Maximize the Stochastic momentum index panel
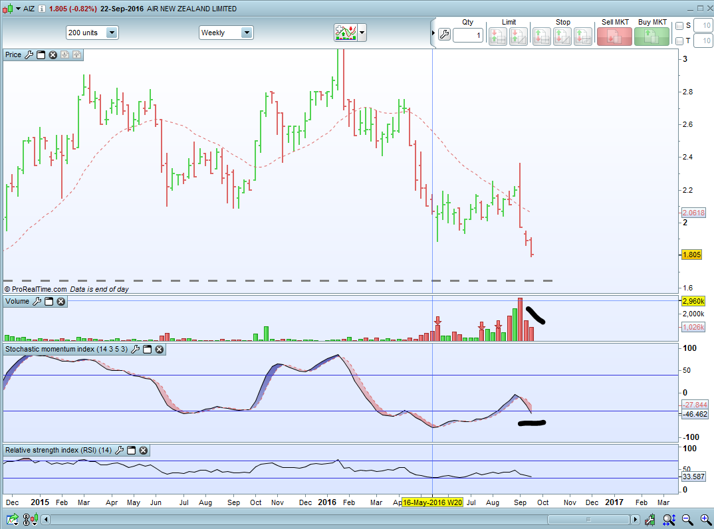 point(147,349)
